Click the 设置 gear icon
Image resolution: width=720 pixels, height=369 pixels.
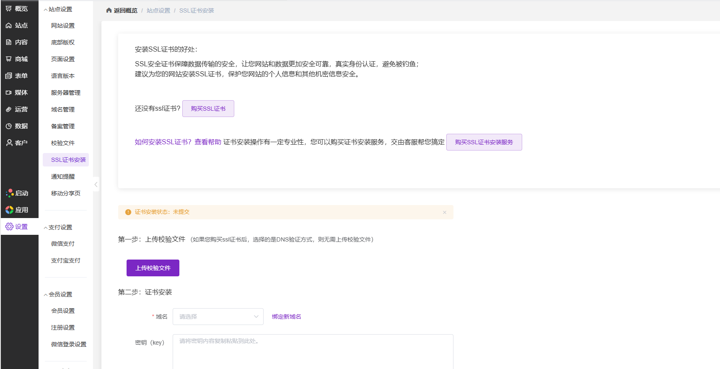(x=10, y=227)
